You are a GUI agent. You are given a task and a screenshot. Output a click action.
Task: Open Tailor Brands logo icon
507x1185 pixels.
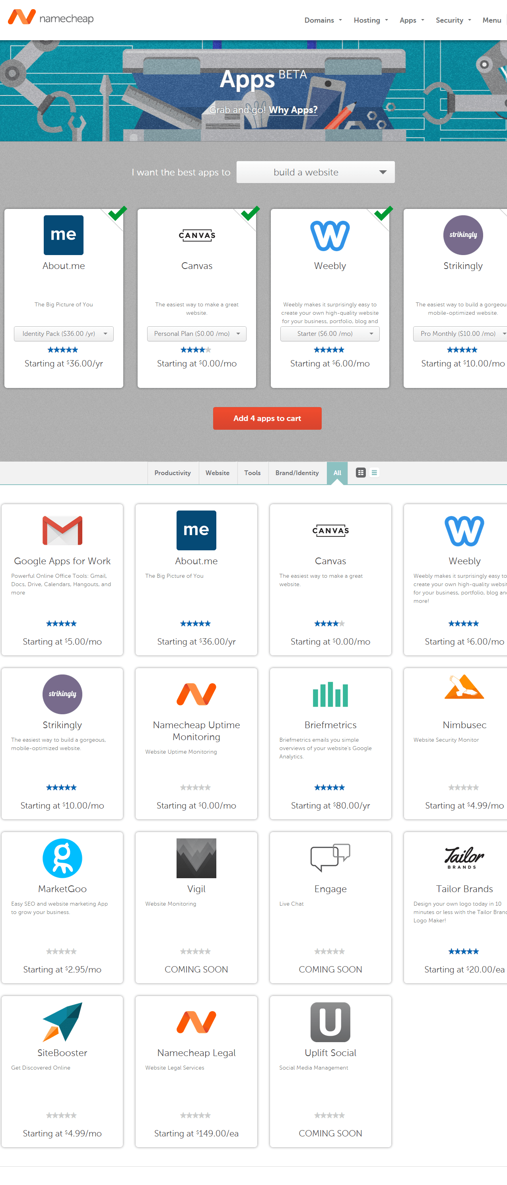coord(464,858)
